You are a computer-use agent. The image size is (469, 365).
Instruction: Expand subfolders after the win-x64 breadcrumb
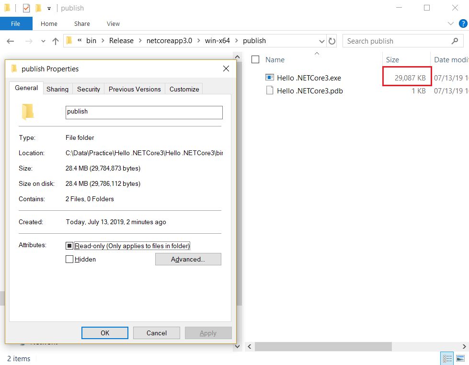coord(236,41)
